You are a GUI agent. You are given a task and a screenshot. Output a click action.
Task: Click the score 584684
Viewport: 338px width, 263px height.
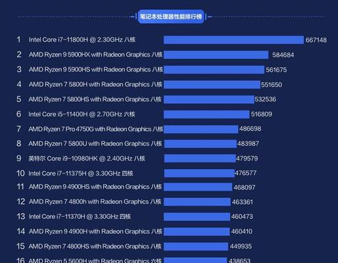coord(283,55)
